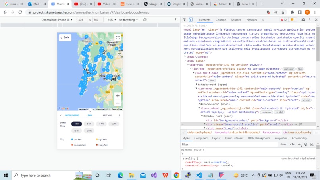This screenshot has width=320, height=180.
Task: Bookmark this page with the star icon
Action: click(283, 12)
